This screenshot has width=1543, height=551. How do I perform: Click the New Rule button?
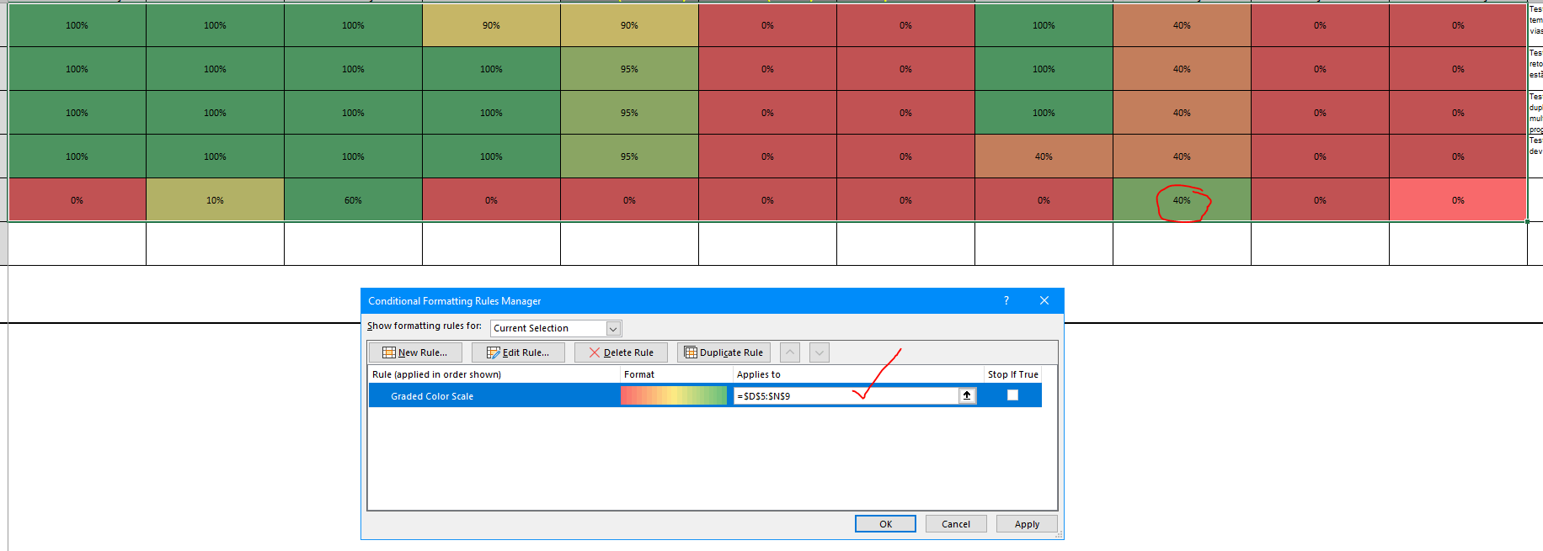[x=415, y=352]
